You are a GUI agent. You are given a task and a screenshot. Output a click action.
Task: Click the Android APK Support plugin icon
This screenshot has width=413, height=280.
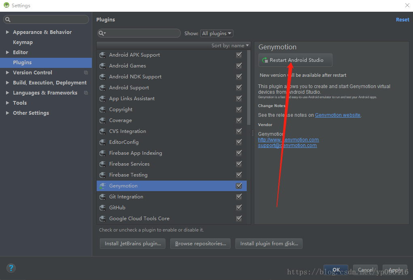tap(102, 55)
